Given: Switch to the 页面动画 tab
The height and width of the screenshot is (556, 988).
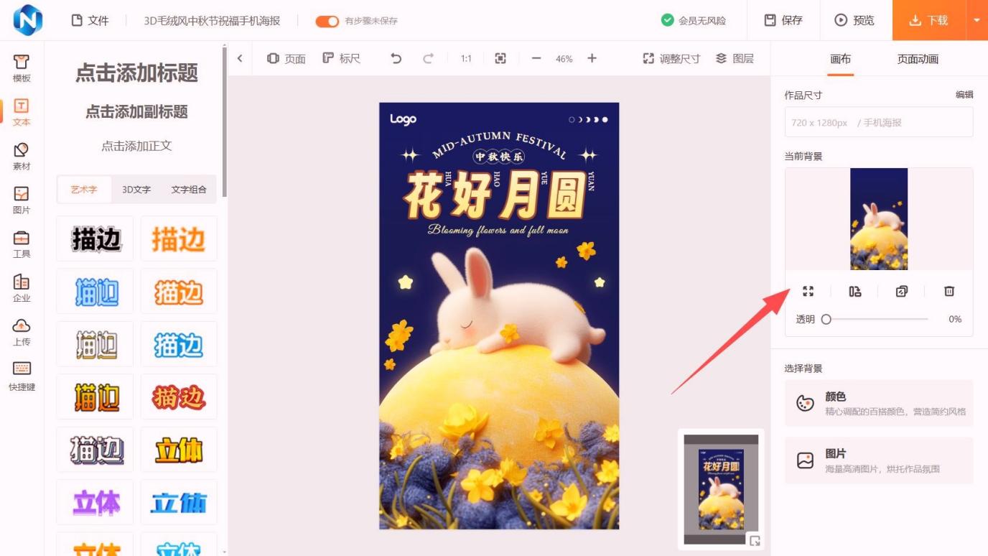Looking at the screenshot, I should tap(918, 59).
